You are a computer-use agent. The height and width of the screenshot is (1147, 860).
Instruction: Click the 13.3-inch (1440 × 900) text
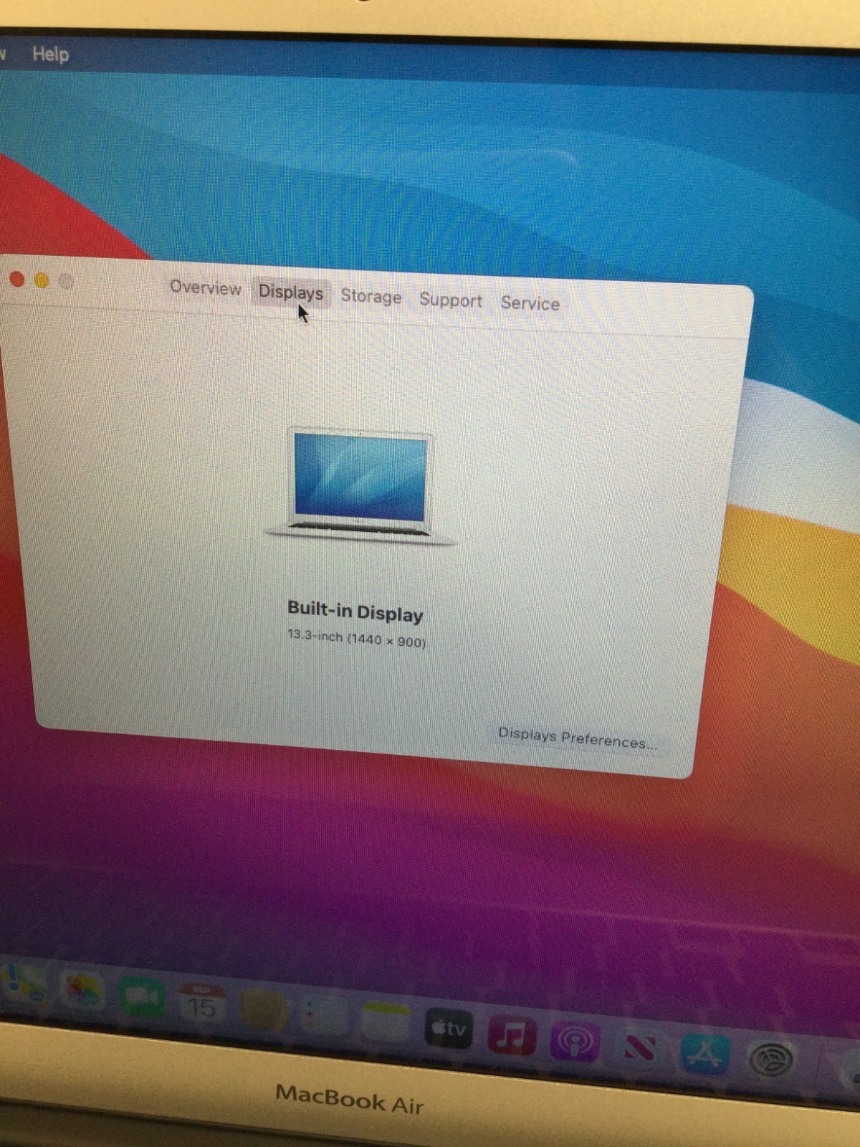click(357, 638)
